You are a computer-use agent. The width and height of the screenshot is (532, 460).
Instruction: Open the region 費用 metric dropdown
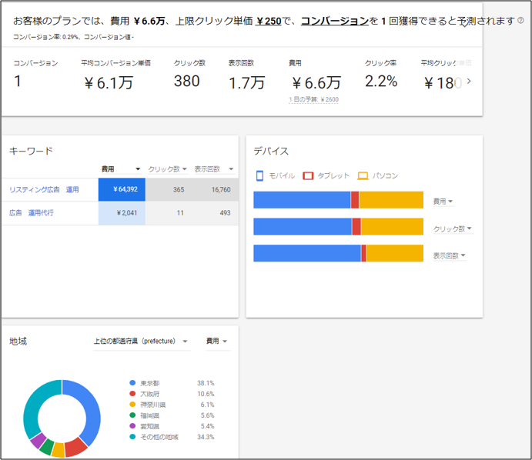click(217, 341)
